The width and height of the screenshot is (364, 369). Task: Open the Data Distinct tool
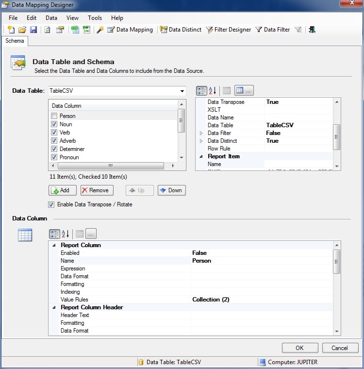181,30
